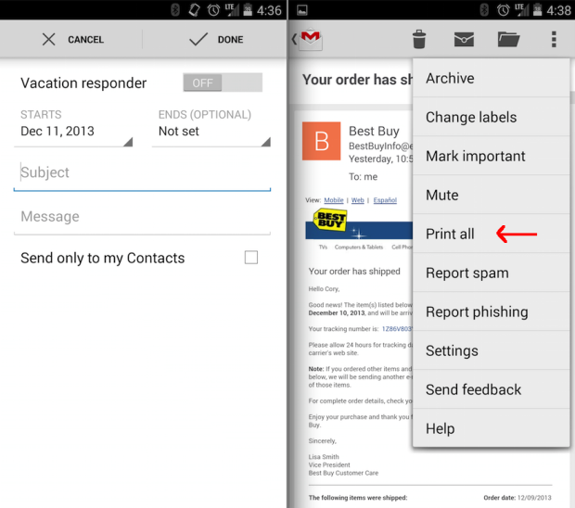Tap the trash delete icon

click(419, 39)
